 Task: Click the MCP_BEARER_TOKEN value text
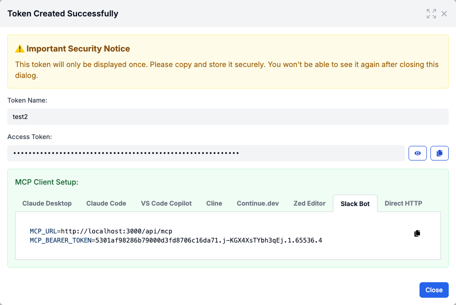[x=207, y=240]
